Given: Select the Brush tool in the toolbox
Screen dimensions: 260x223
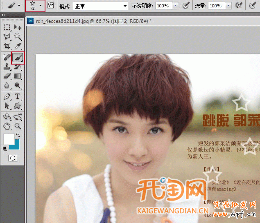Looking at the screenshot, I should [x=18, y=58].
